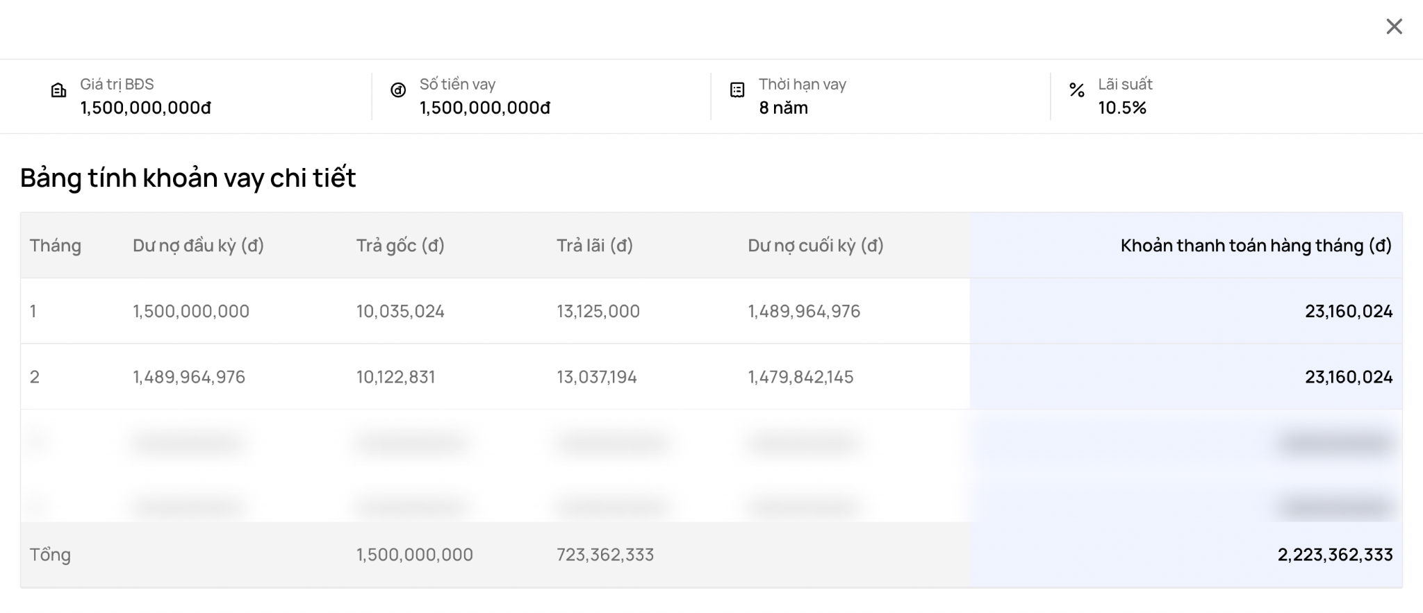Click the Dư nợ cuối kỳ (đ) column header
Screen dimensions: 1423x613
pos(816,245)
